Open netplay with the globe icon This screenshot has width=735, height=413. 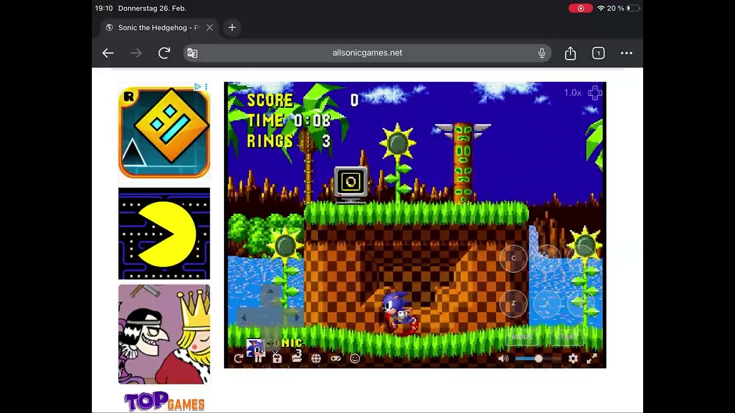click(x=316, y=359)
